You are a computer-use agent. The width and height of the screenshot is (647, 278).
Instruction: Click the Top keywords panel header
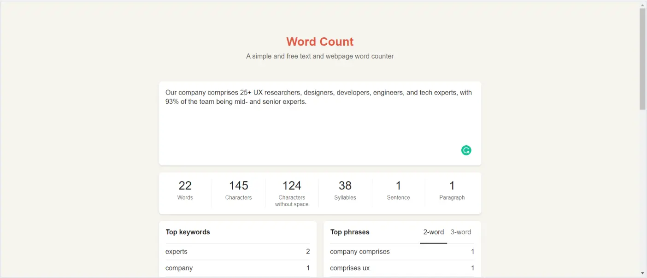click(x=188, y=232)
